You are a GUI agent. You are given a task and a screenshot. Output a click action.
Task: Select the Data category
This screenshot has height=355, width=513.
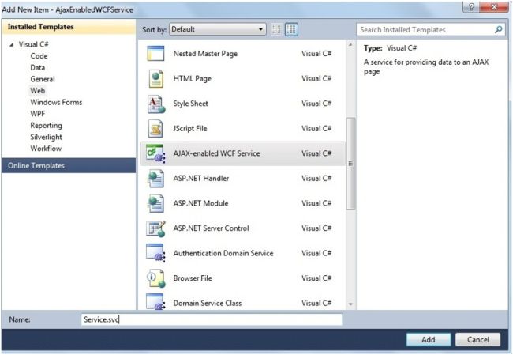pyautogui.click(x=38, y=67)
